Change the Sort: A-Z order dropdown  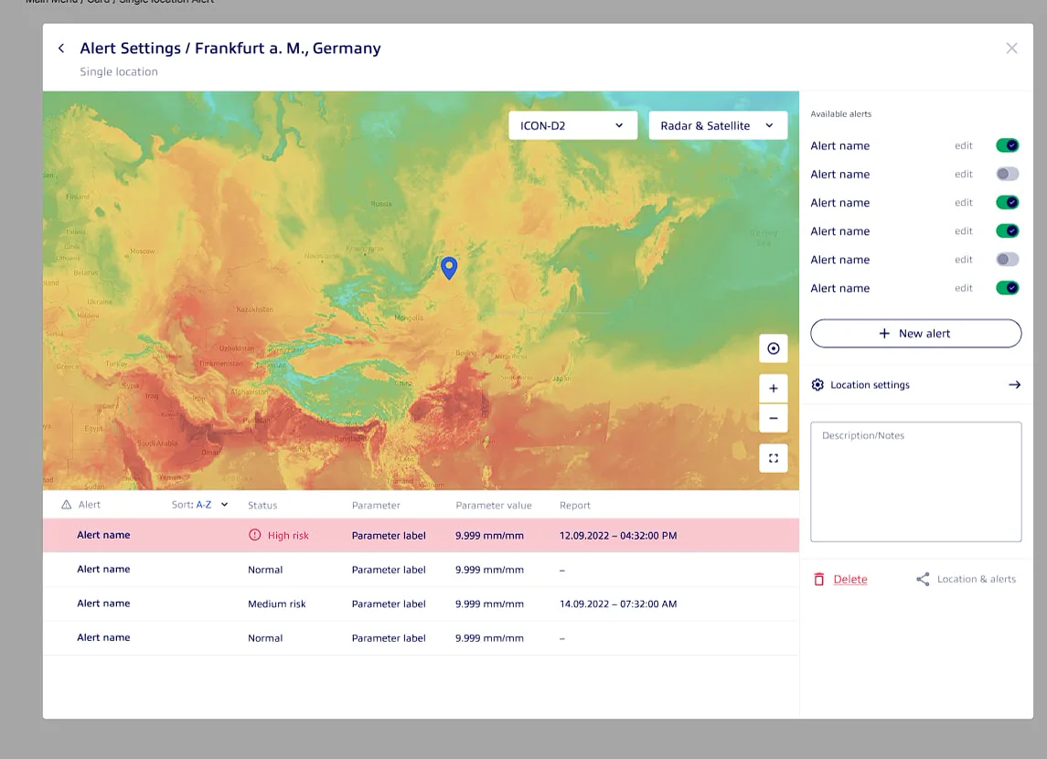click(x=199, y=505)
